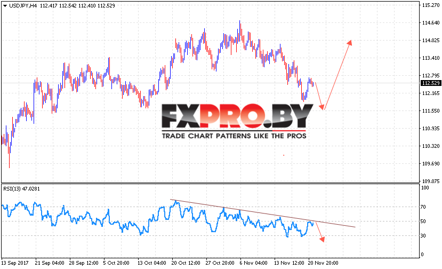442x269 pixels.
Task: Select RSI scale level 70
Action: [x=423, y=207]
